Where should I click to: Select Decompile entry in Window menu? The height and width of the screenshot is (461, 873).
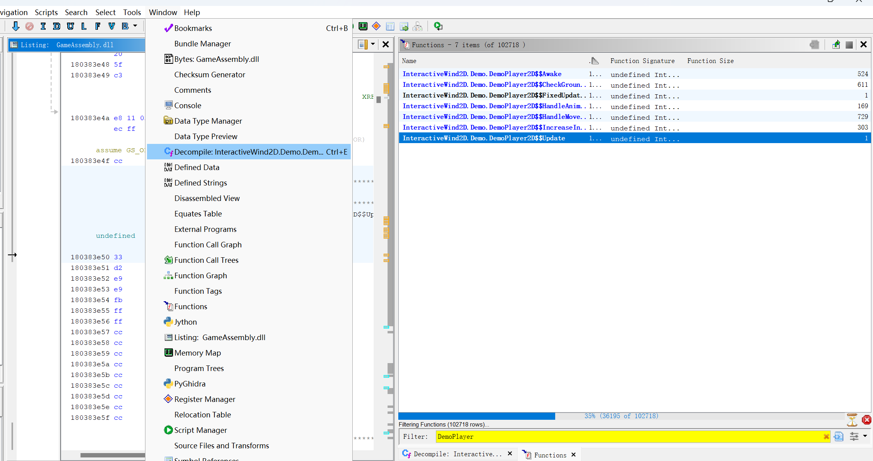[249, 152]
